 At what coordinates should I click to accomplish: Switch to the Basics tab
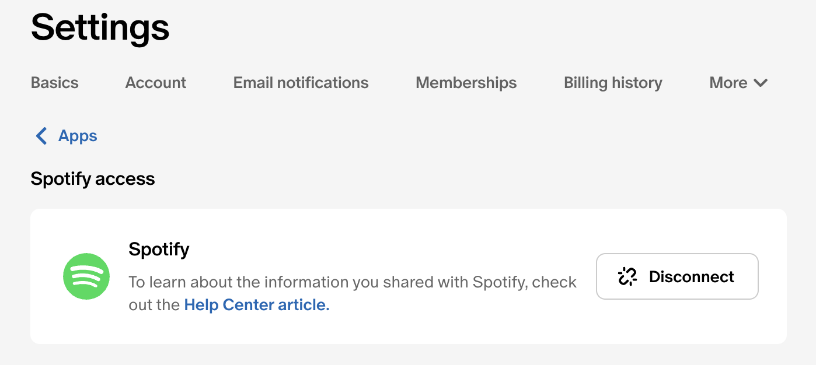(54, 83)
